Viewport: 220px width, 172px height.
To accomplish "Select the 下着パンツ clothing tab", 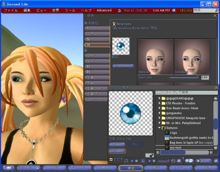I will pos(96,94).
